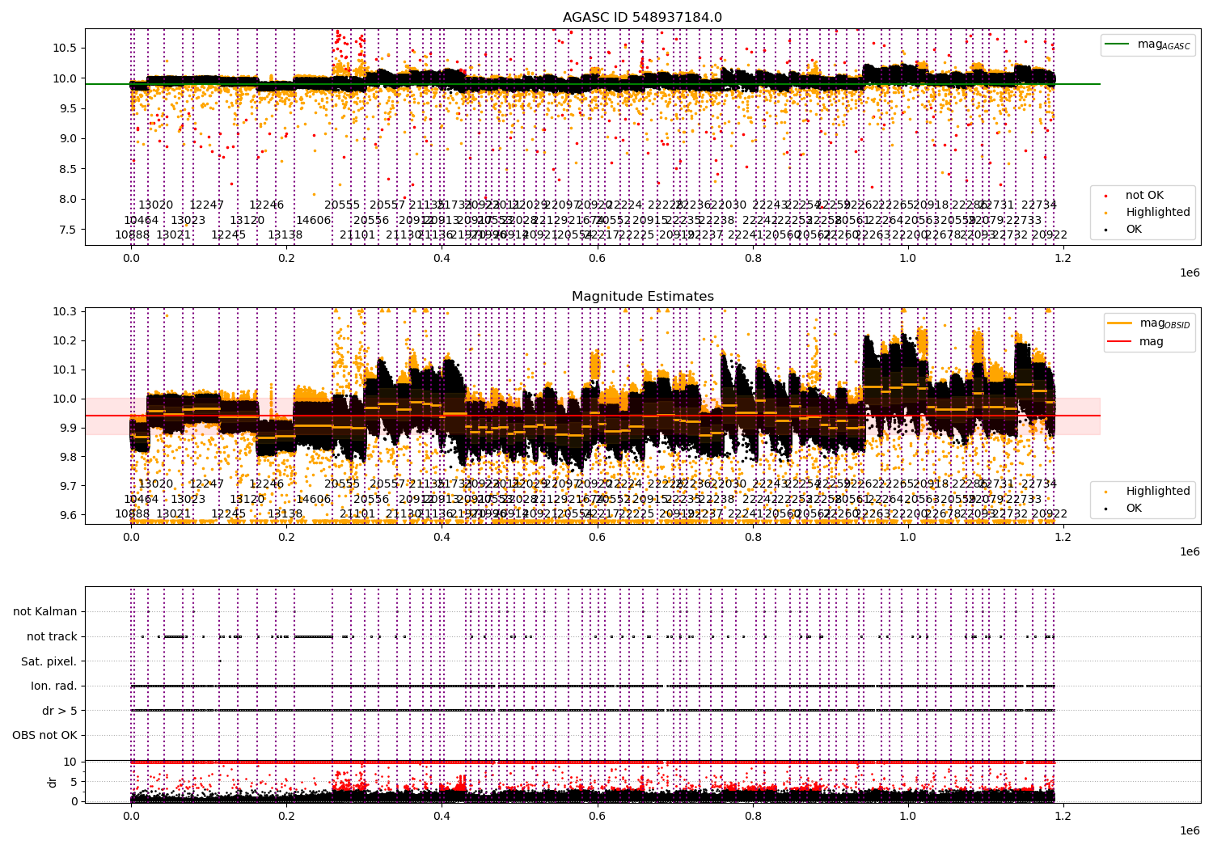This screenshot has height=849, width=1213.
Task: Click the 'OBS not OK' axis label
Action: 45,736
